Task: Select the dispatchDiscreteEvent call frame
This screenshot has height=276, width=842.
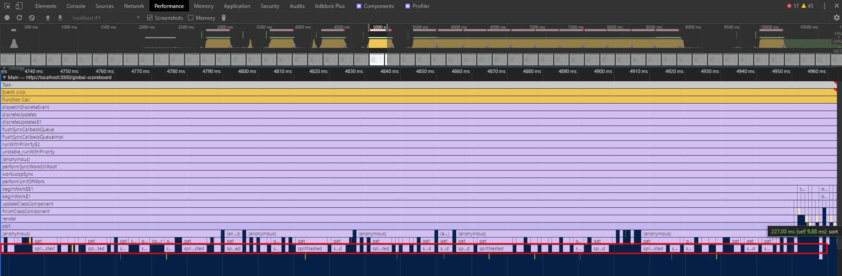Action: (x=418, y=107)
